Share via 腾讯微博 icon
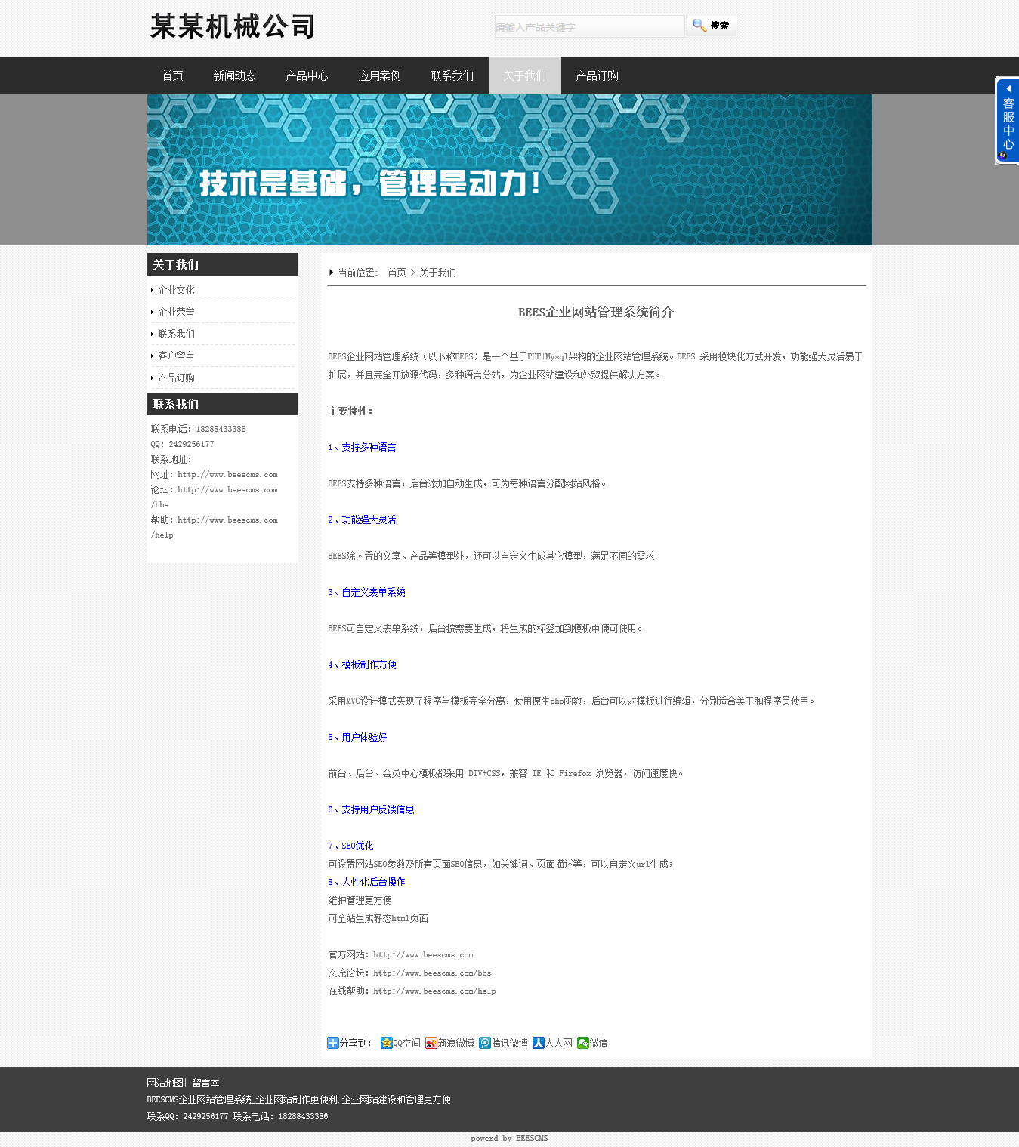 tap(485, 1043)
